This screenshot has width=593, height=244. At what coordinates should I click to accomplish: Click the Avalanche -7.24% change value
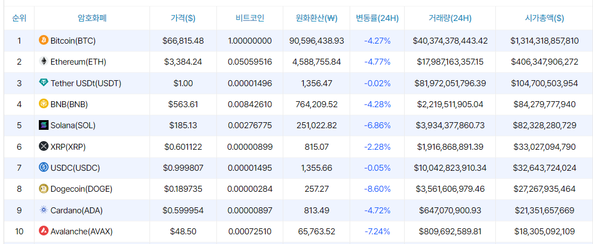click(377, 231)
